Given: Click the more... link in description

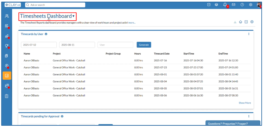Looking at the screenshot, I should click(132, 22).
